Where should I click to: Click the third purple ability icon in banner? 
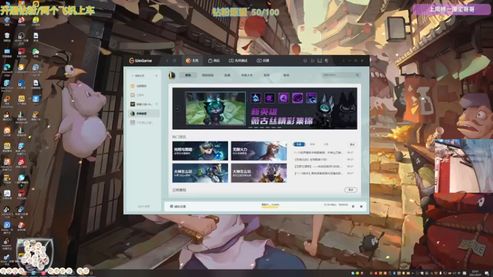tap(283, 98)
